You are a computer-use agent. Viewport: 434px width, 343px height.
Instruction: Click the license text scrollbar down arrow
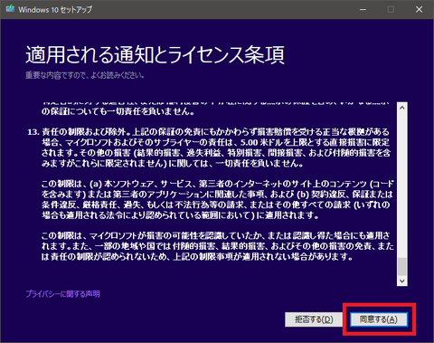pos(402,281)
